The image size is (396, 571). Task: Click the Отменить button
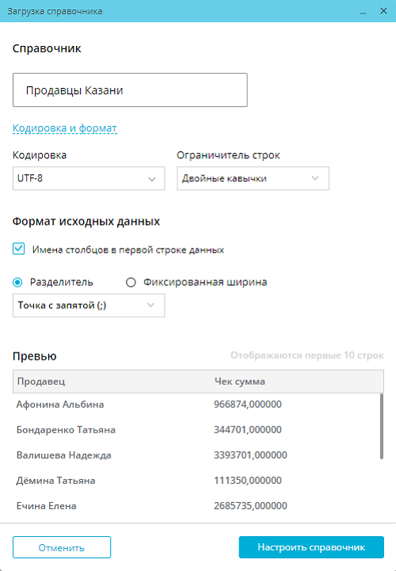click(x=62, y=547)
